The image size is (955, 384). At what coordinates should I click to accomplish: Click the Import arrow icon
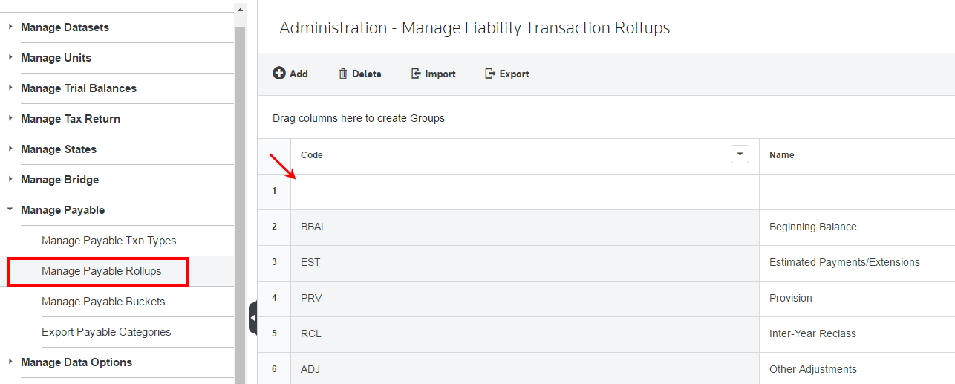coord(416,74)
